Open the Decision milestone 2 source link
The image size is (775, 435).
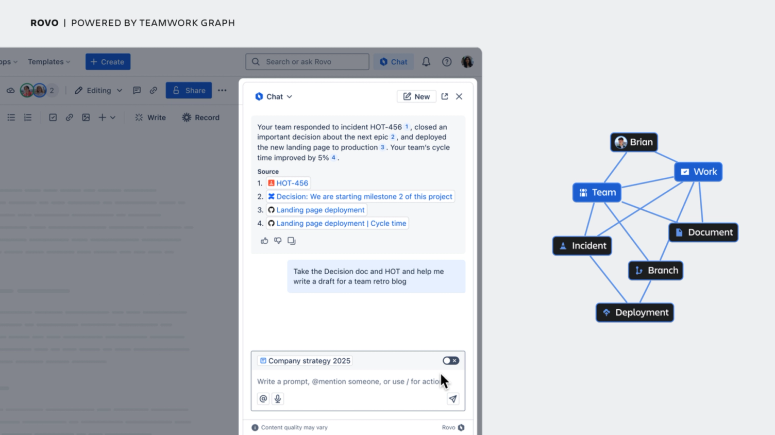coord(360,196)
